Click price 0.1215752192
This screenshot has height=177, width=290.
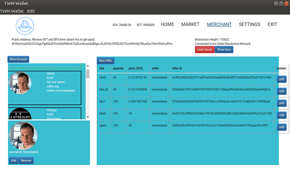point(137,78)
